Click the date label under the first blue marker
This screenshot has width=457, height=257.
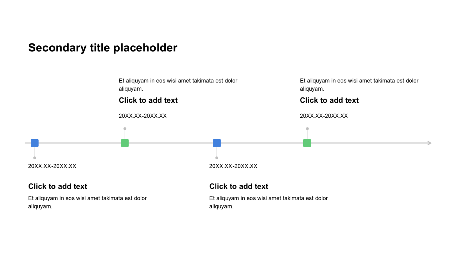coord(52,166)
